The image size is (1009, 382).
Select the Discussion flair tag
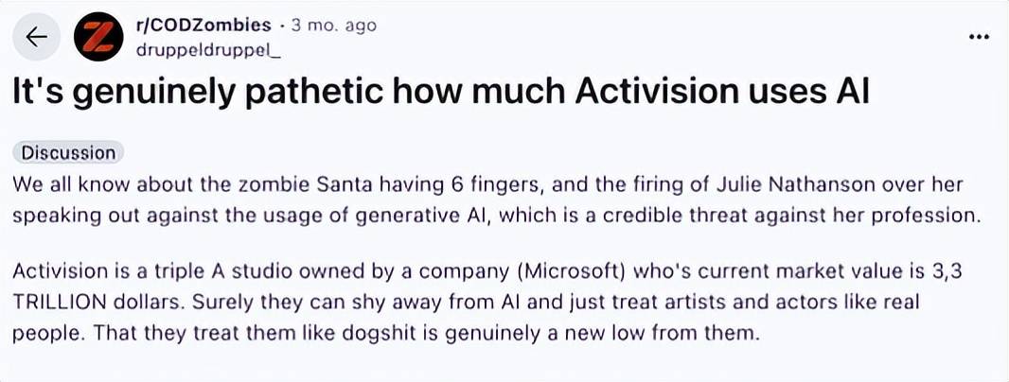coord(68,153)
